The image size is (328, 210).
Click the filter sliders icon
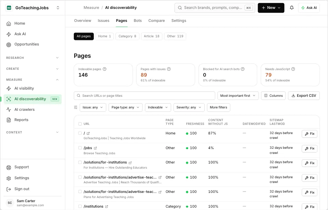[76, 107]
